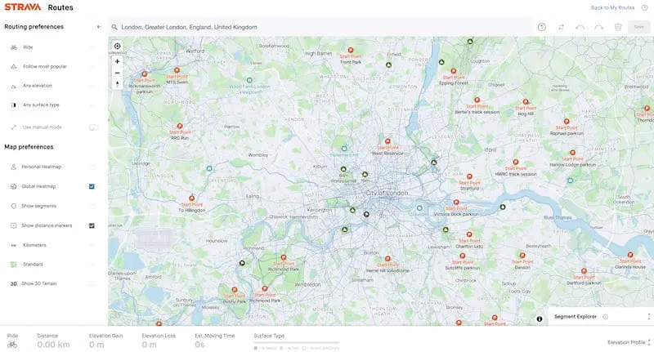This screenshot has height=352, width=654.
Task: Enable the Show segments checkbox
Action: point(92,206)
